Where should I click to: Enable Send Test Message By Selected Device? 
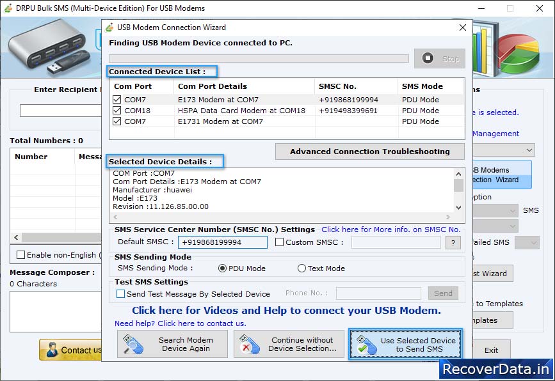(121, 293)
